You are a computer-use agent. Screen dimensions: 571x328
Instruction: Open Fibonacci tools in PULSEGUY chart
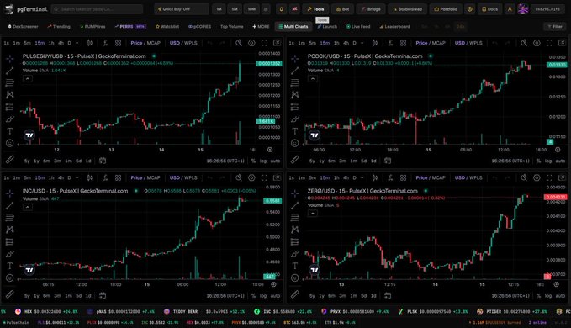(10, 82)
